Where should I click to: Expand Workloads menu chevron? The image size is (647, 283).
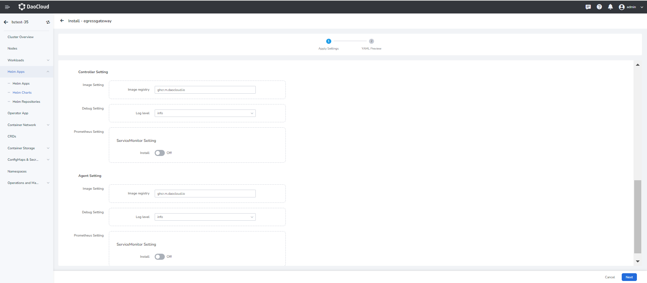point(48,60)
